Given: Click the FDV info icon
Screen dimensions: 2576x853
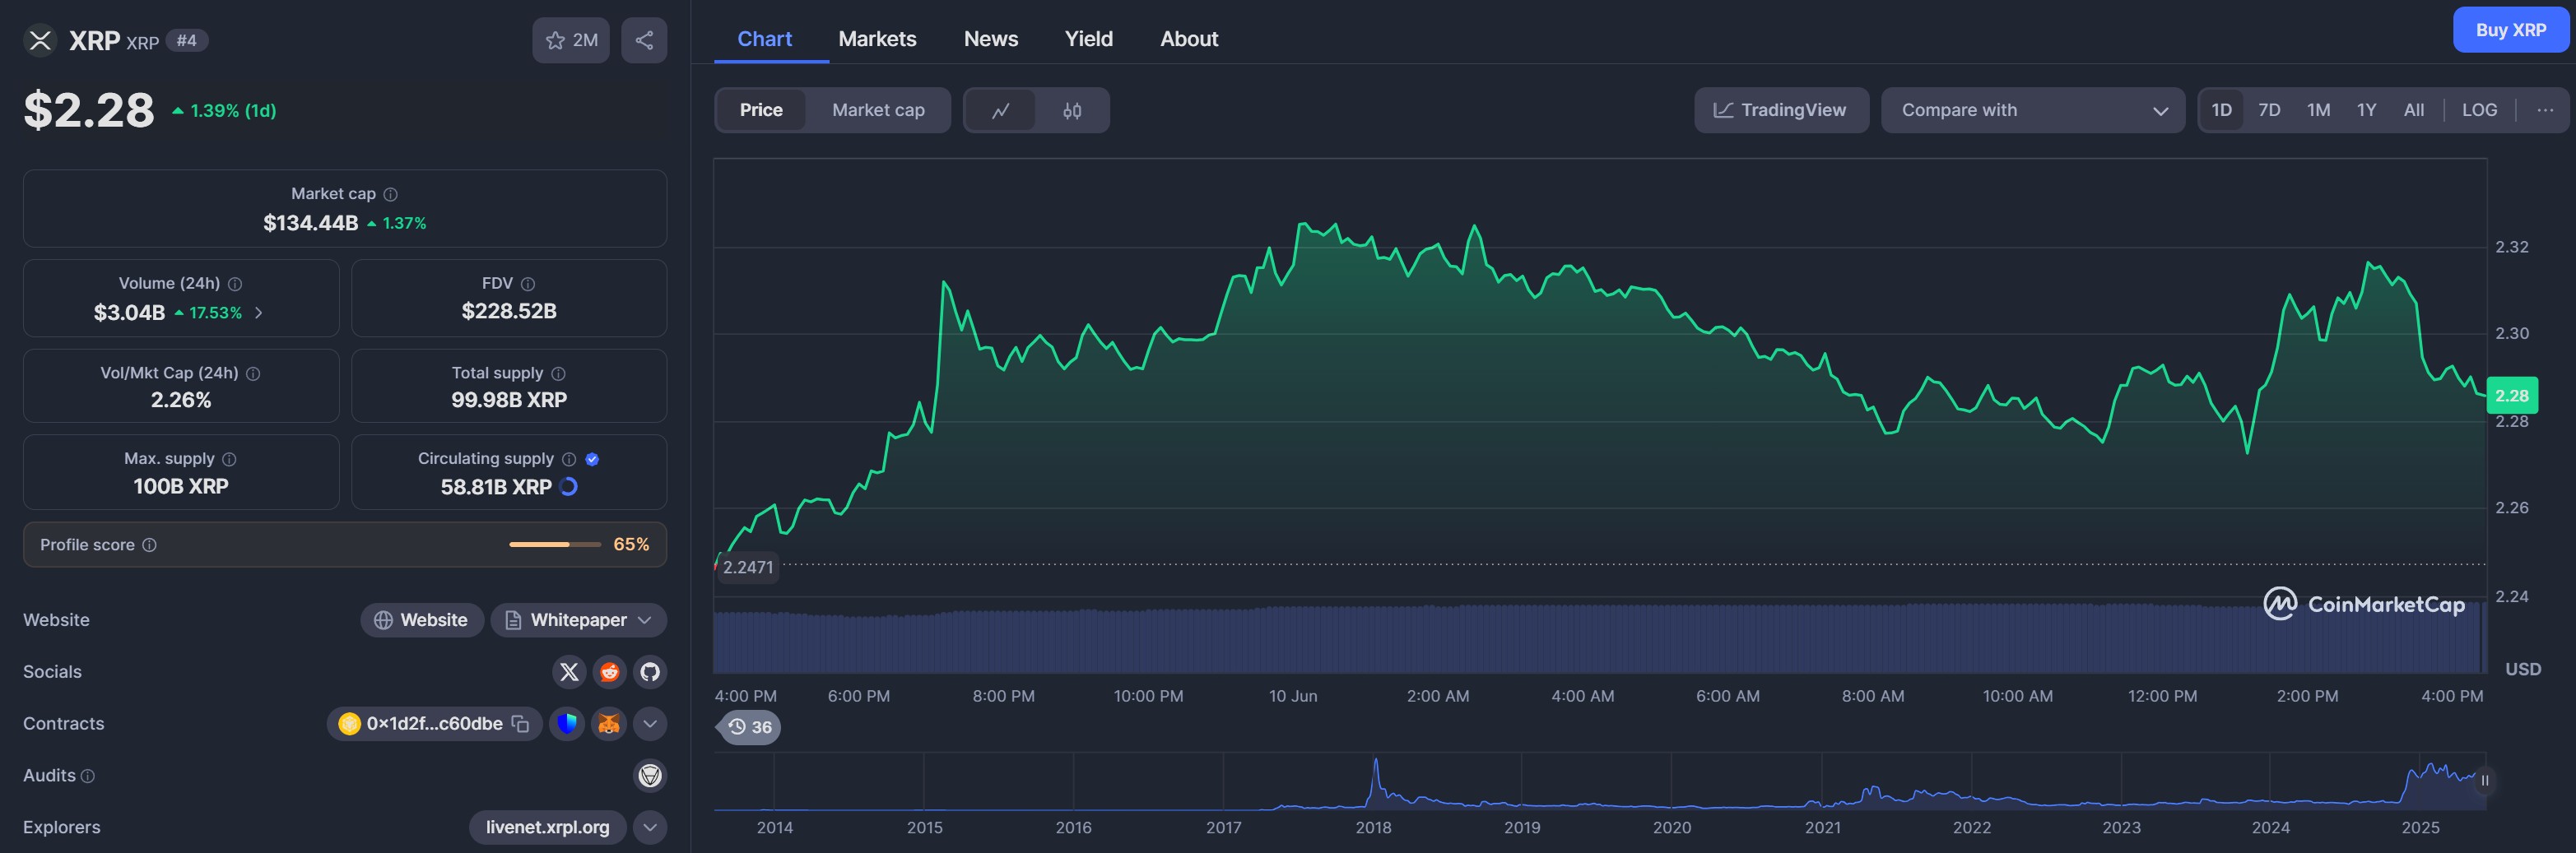Looking at the screenshot, I should coord(528,284).
